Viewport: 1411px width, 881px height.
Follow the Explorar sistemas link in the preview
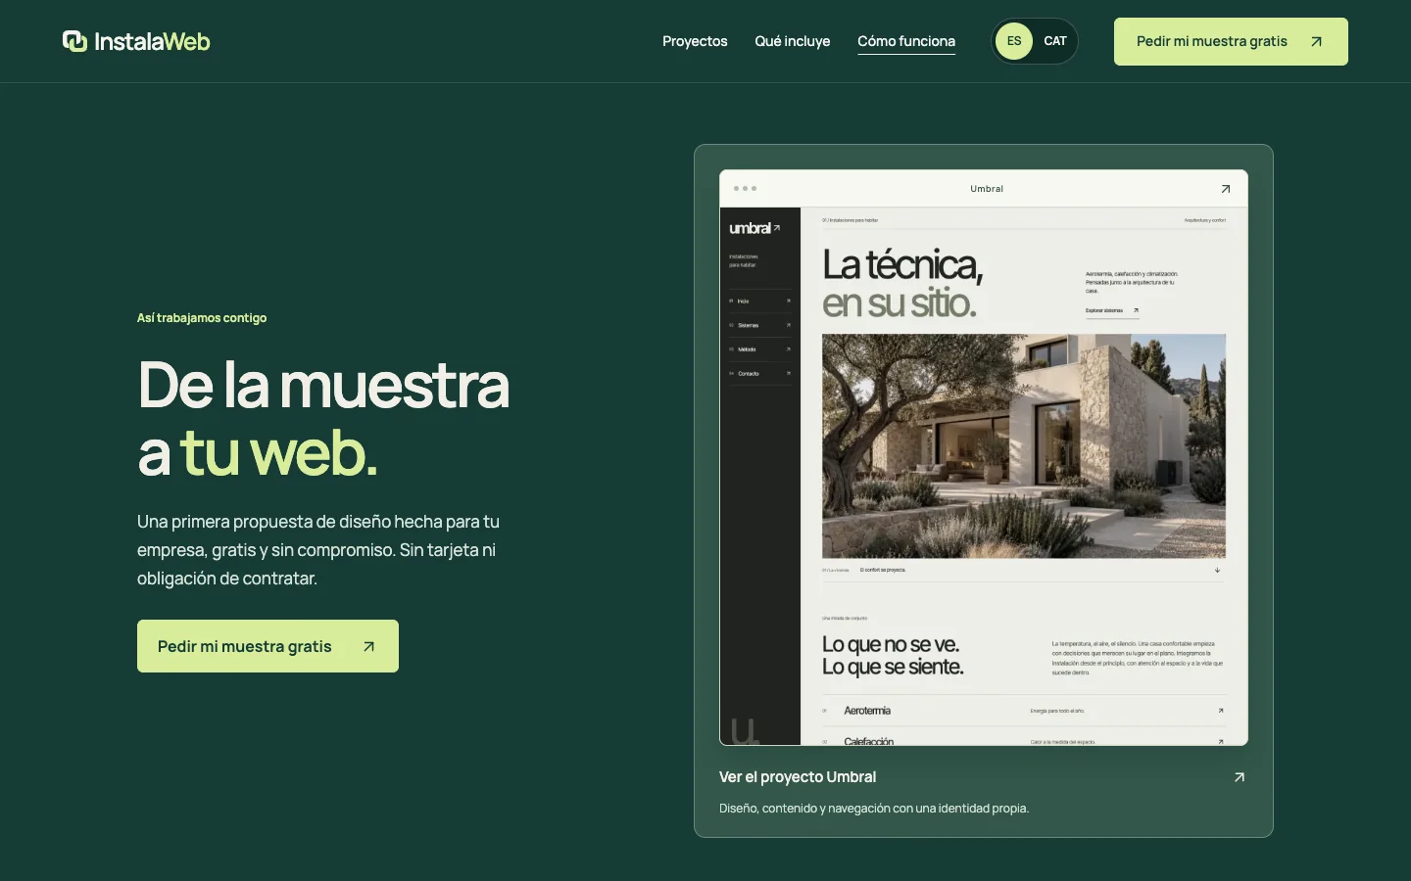click(x=1112, y=310)
